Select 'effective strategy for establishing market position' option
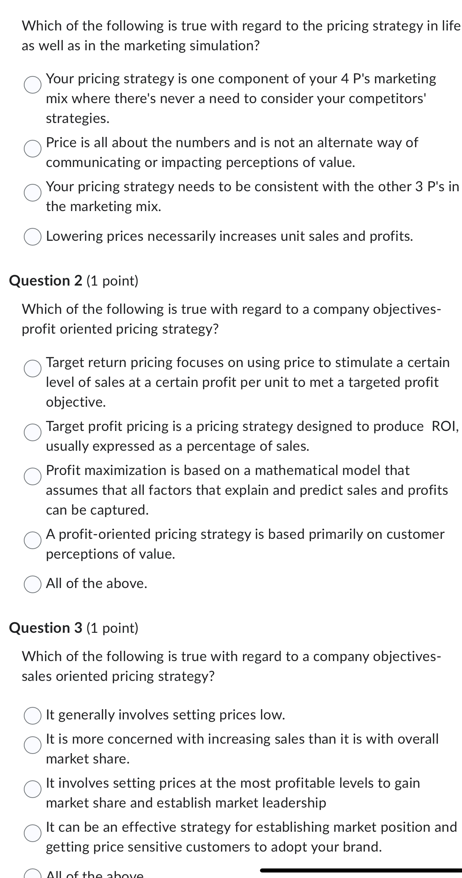The width and height of the screenshot is (462, 878). pyautogui.click(x=33, y=833)
